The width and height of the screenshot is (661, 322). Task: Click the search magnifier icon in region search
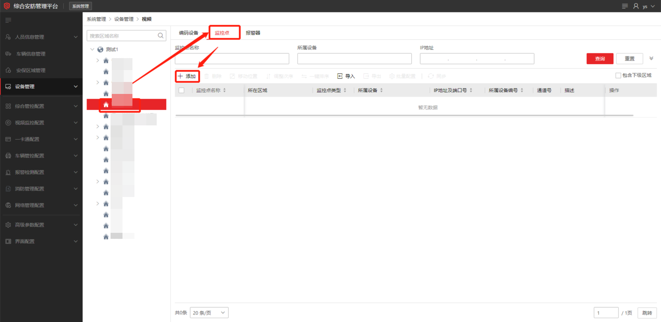pos(161,36)
